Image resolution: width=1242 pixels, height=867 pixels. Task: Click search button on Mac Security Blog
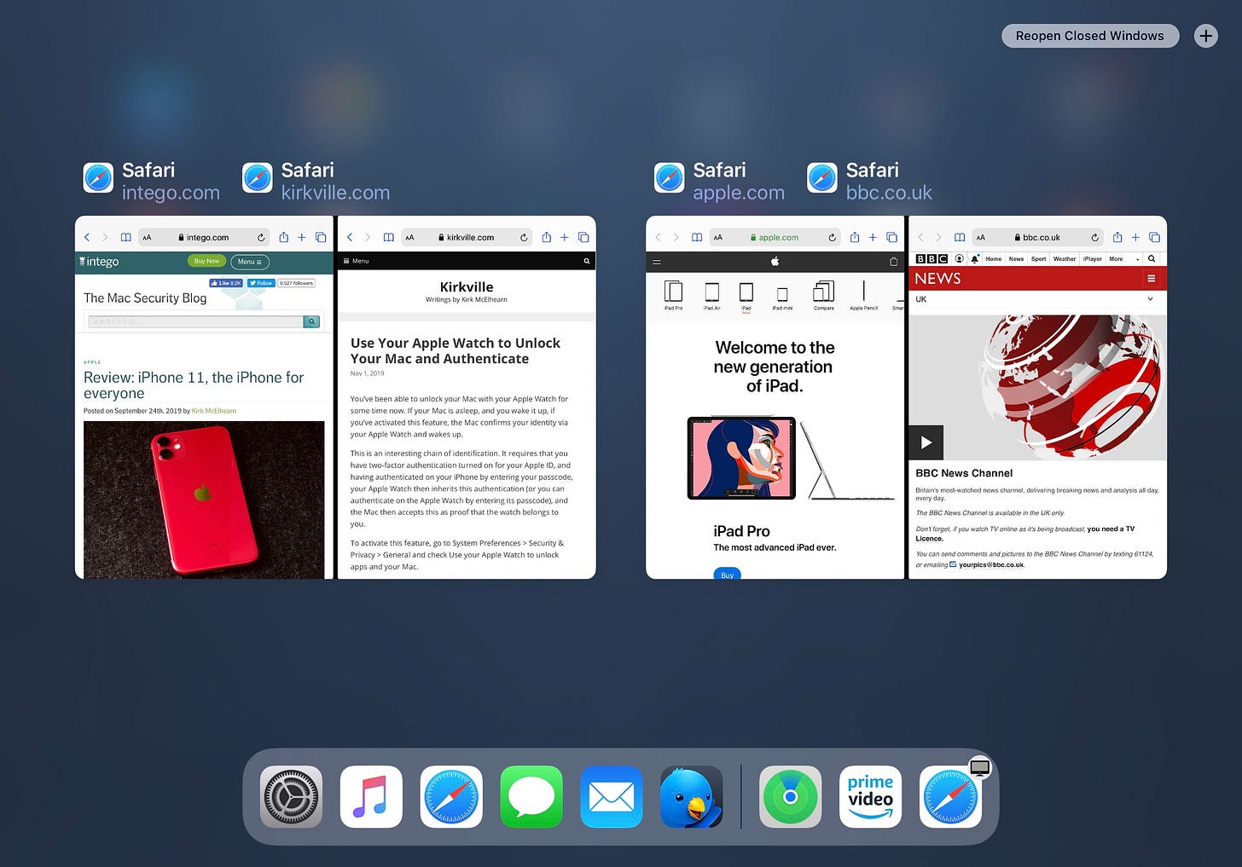tap(312, 321)
